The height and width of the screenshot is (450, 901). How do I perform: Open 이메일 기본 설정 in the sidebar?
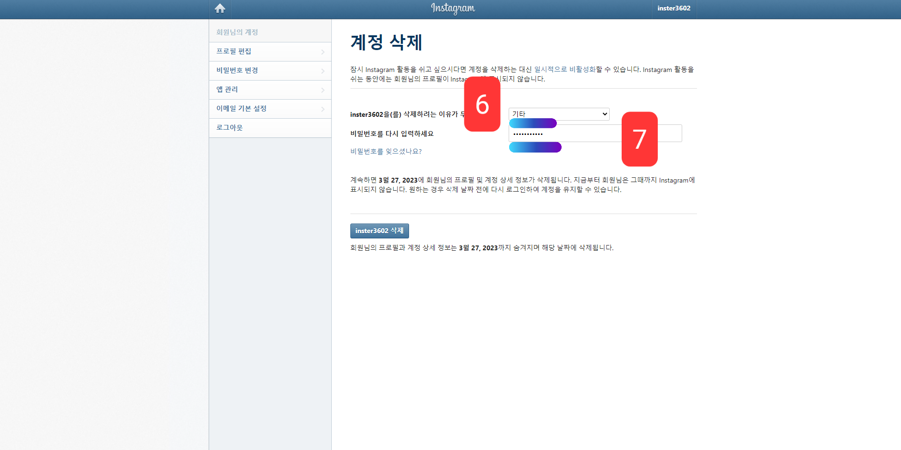[x=270, y=109]
